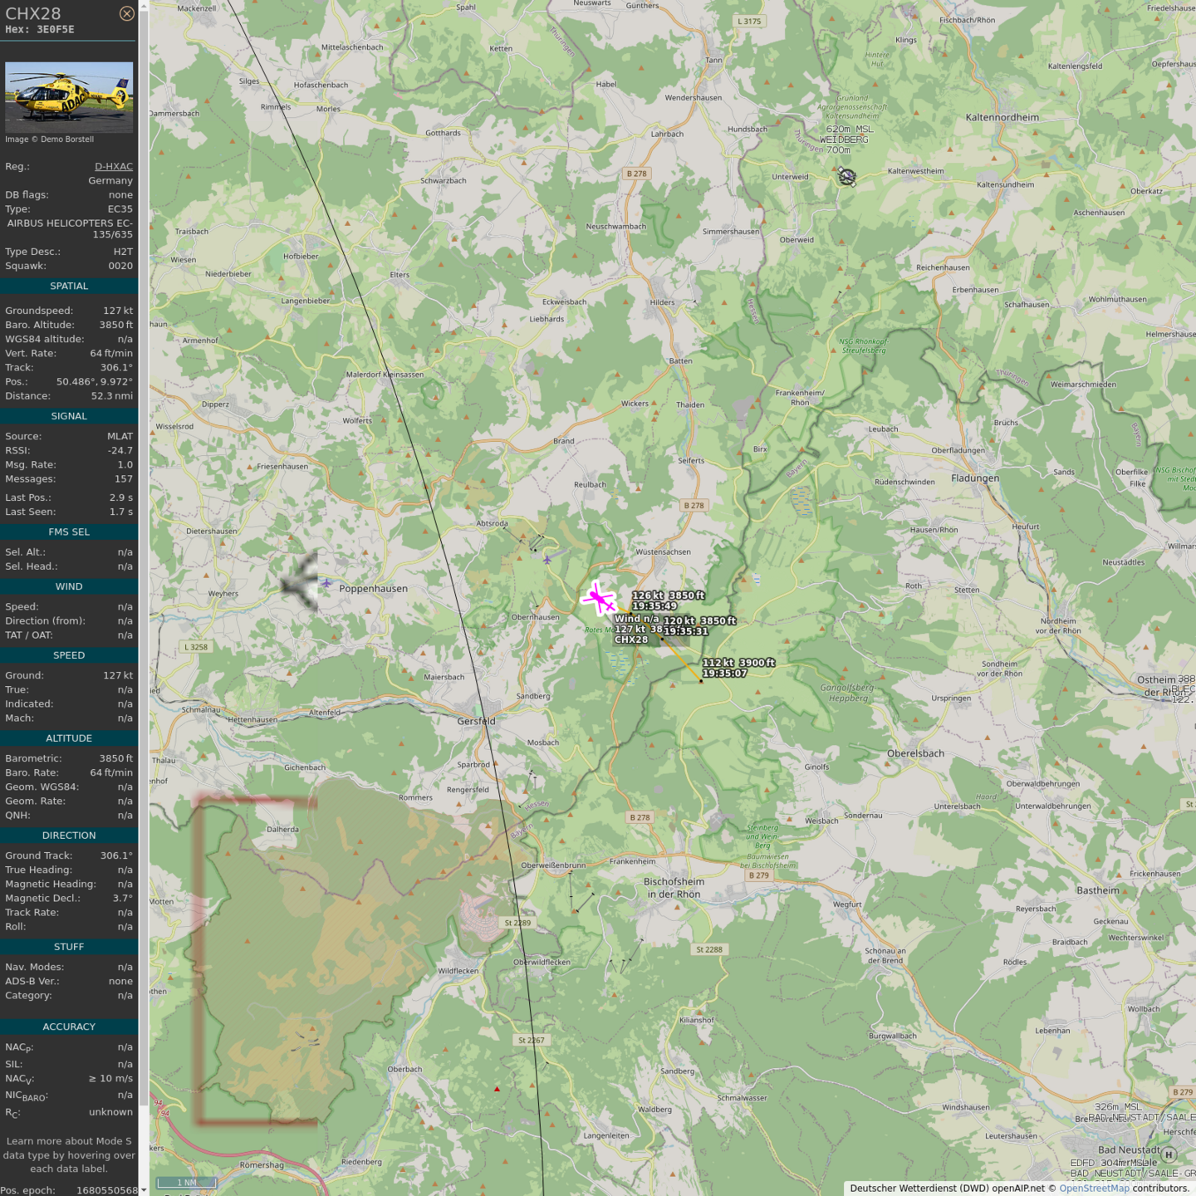1196x1196 pixels.
Task: Click the B 278 road sign near Seiferts
Action: 693,505
